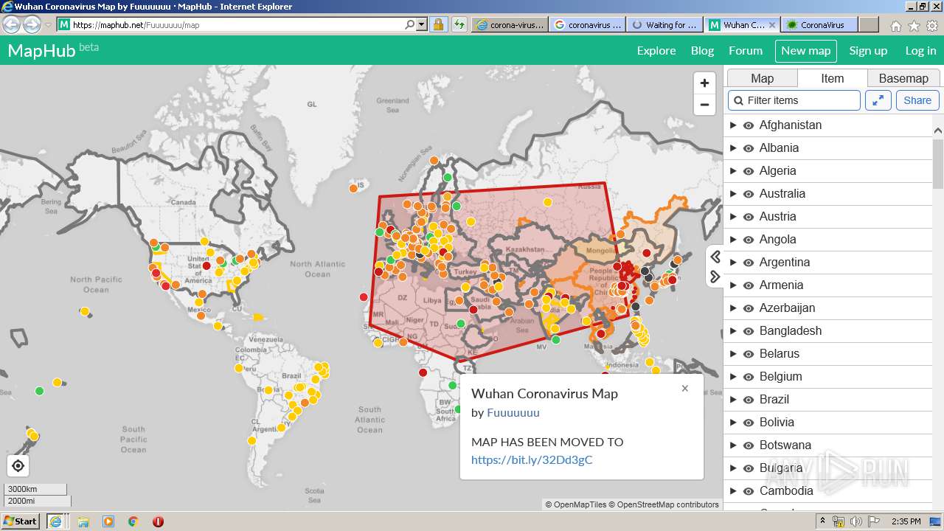Hide the Angola item
This screenshot has width=944, height=531.
pos(749,240)
